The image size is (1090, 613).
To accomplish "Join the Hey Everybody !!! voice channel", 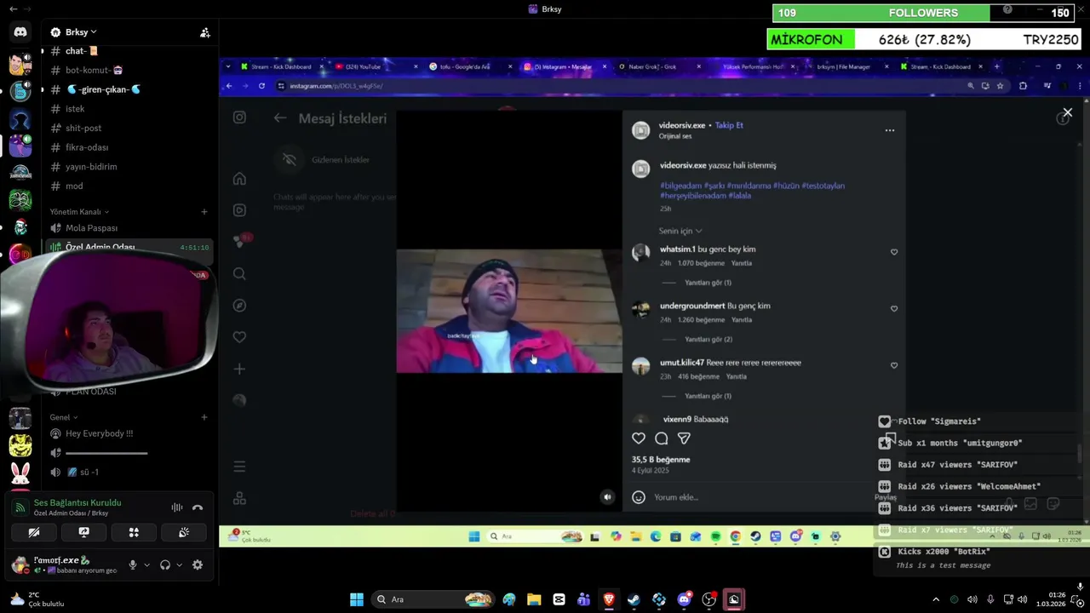I will click(x=99, y=433).
